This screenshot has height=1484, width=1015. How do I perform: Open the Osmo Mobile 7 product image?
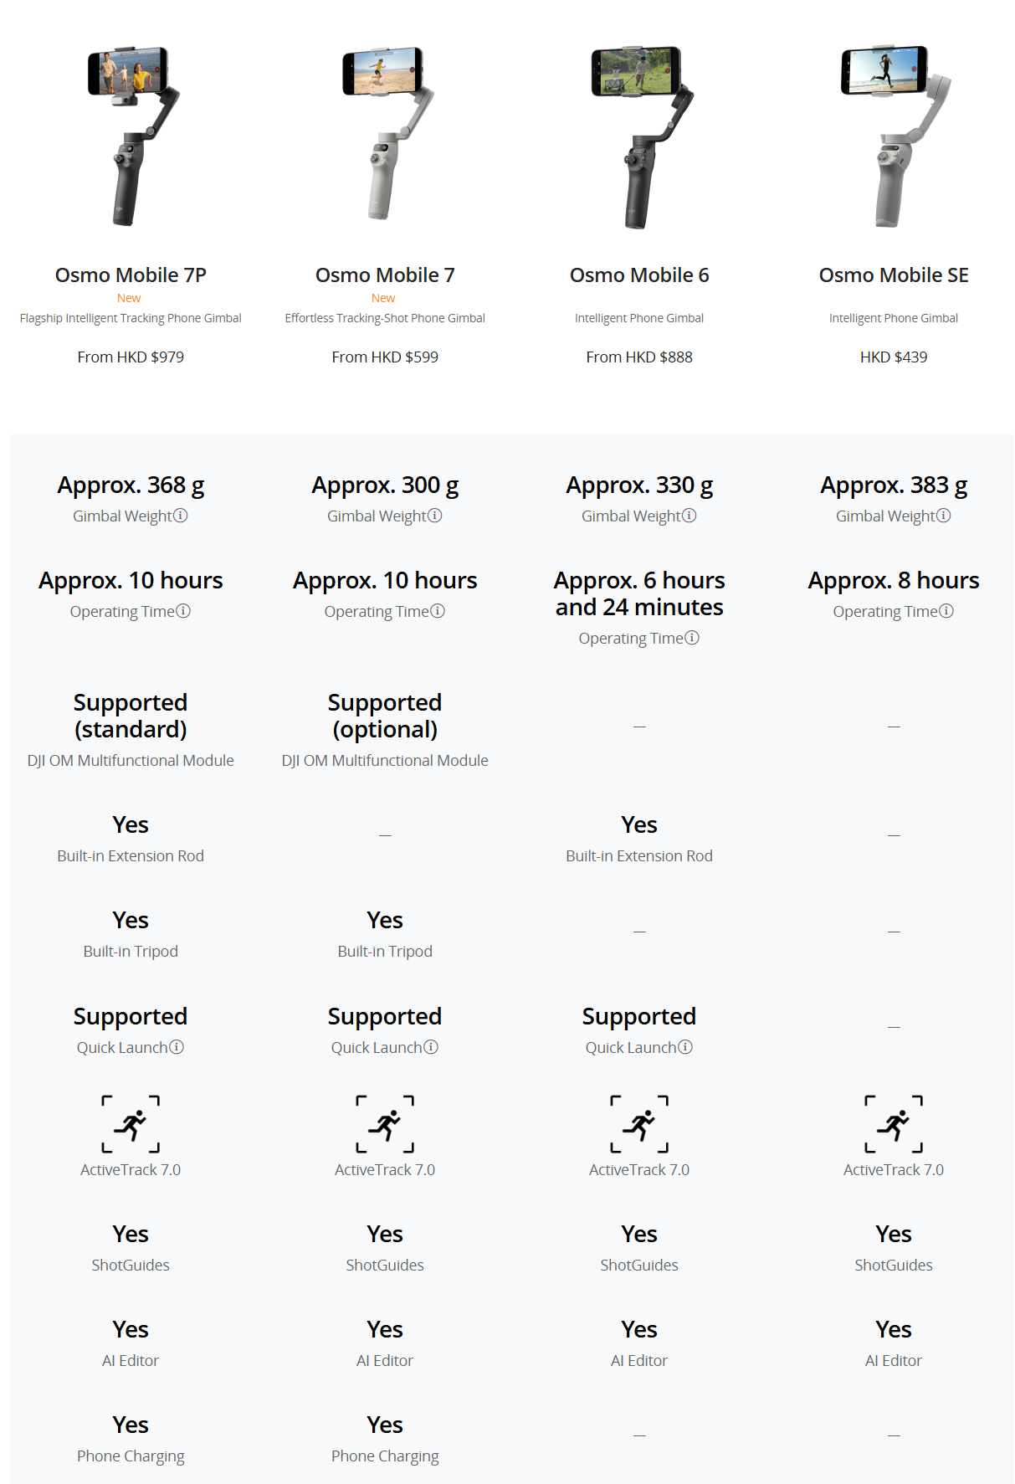[x=385, y=136]
